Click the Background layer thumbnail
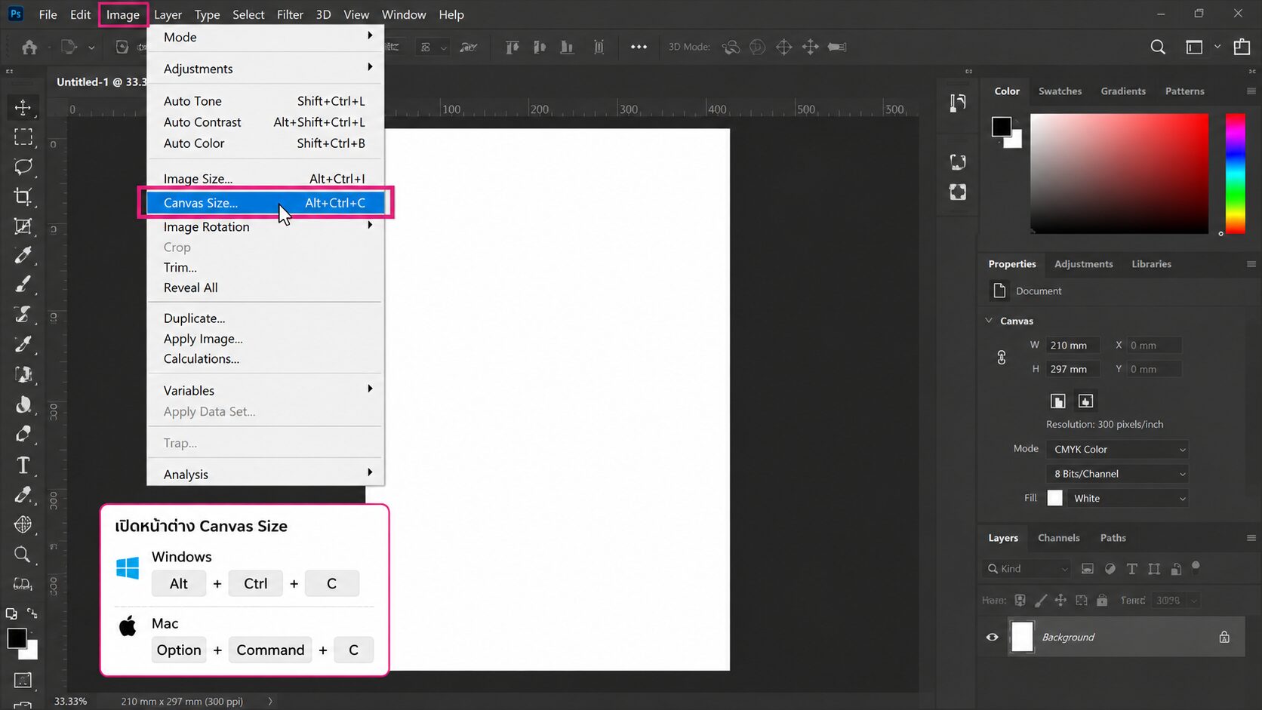1262x710 pixels. click(1022, 637)
